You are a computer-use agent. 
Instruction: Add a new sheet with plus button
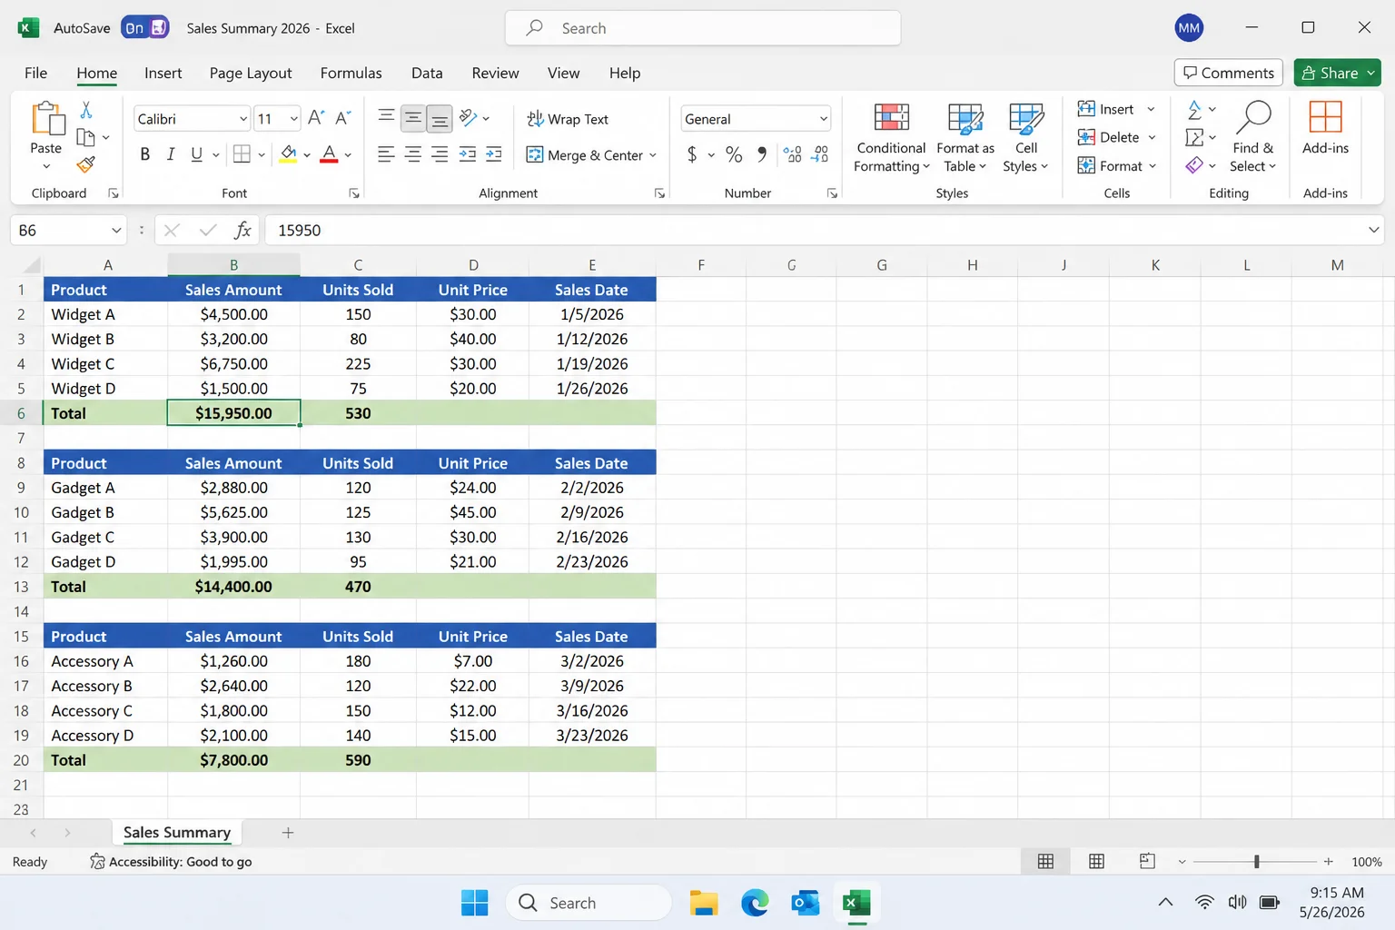288,833
